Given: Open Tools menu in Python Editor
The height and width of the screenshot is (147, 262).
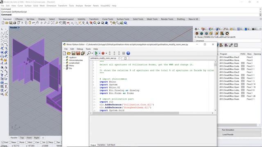Looking at the screenshot, I should click(88, 49).
